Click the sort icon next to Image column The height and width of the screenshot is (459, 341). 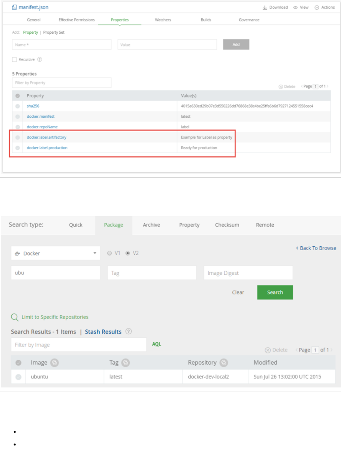pos(54,363)
